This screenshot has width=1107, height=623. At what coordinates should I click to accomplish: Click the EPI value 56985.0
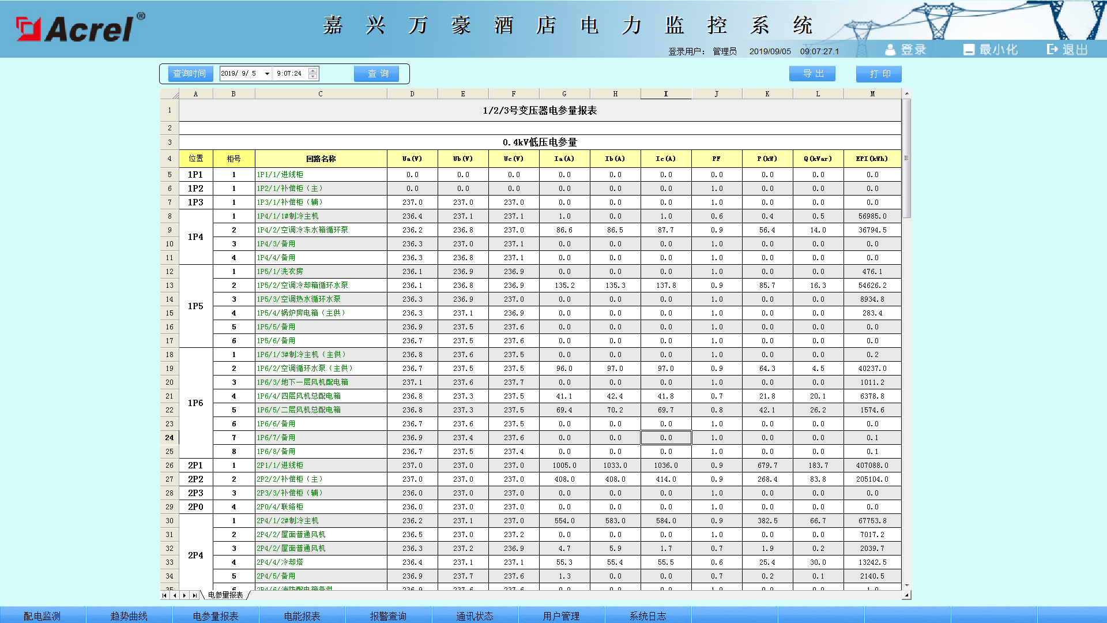[872, 216]
